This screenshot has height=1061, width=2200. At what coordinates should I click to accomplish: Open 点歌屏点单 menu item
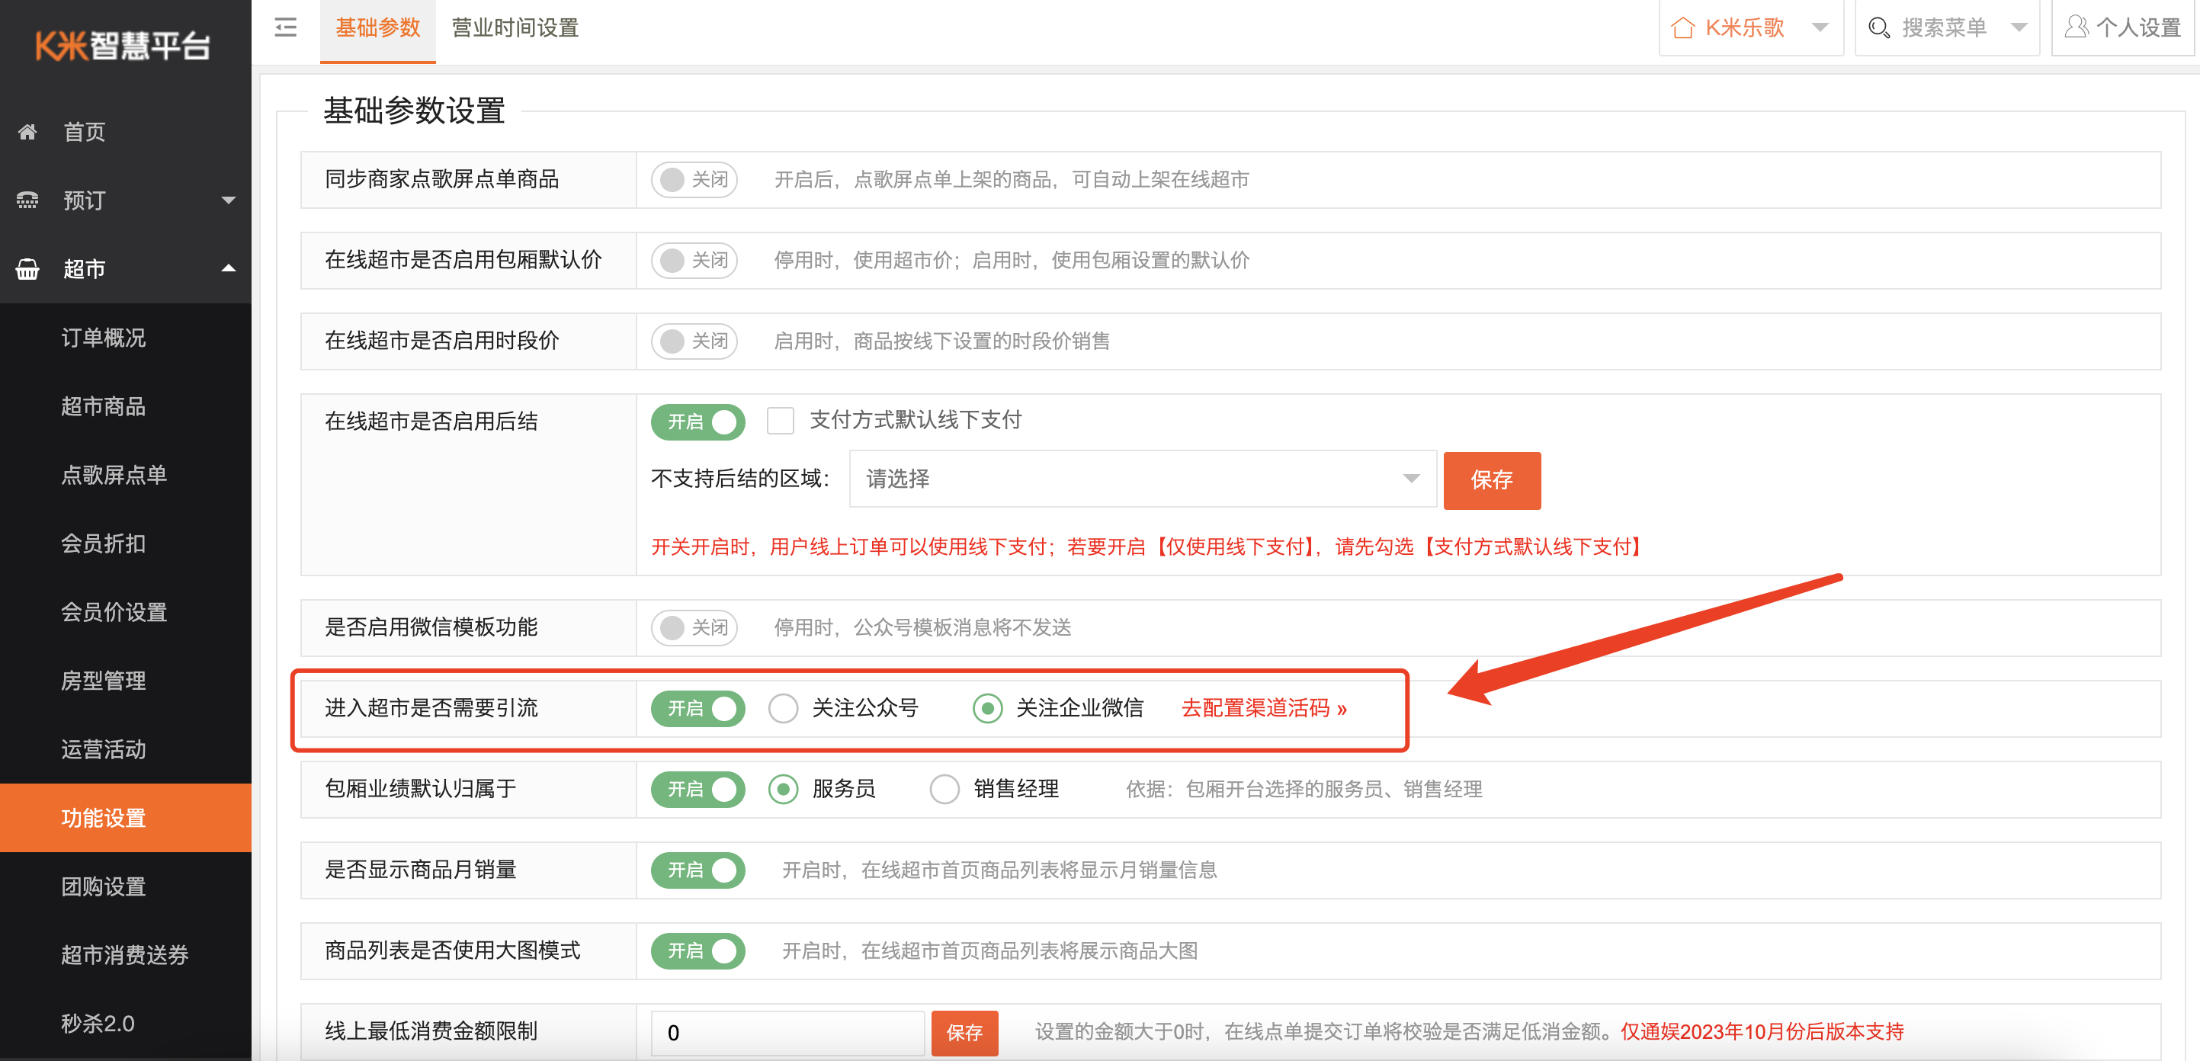click(126, 475)
